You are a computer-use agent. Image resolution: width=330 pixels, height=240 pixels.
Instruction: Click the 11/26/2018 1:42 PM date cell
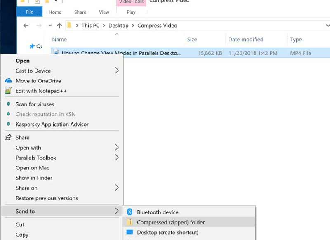coord(253,53)
